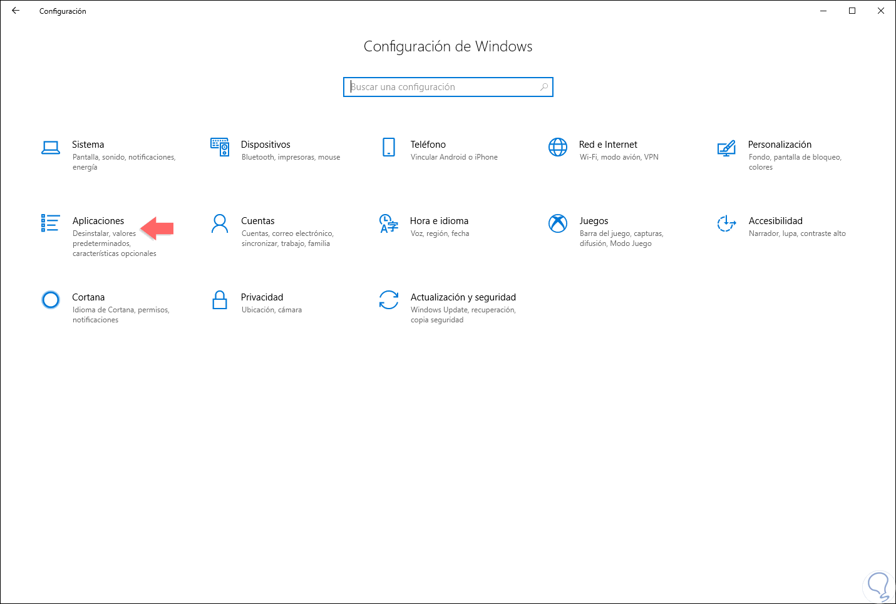Click the Aplicaciones list icon
The image size is (896, 604).
pyautogui.click(x=51, y=223)
